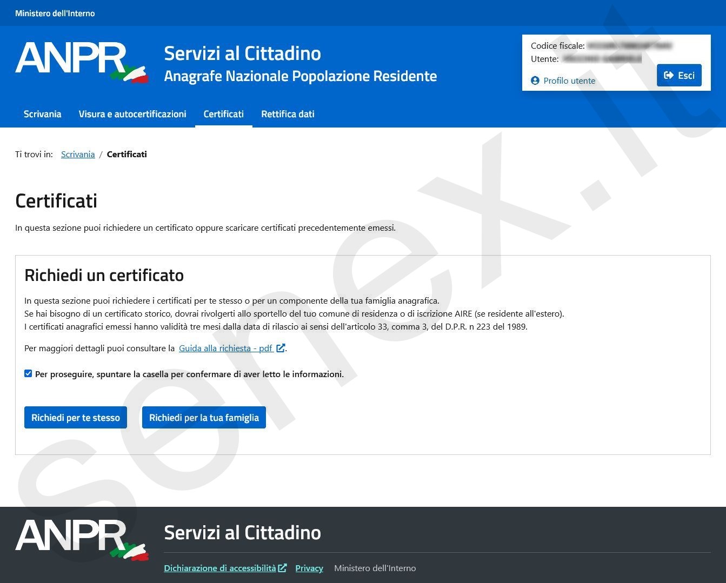Viewport: 726px width, 583px height.
Task: Click Anagrafe Nazionale Popolazione Residente subtitle
Action: (x=301, y=76)
